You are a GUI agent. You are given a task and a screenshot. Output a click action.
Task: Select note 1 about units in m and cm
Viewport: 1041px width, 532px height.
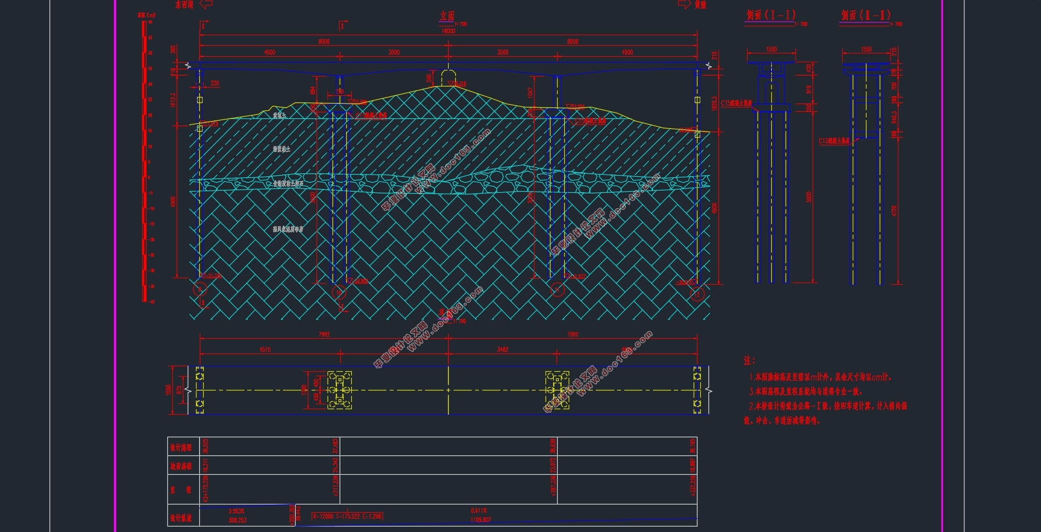click(820, 377)
